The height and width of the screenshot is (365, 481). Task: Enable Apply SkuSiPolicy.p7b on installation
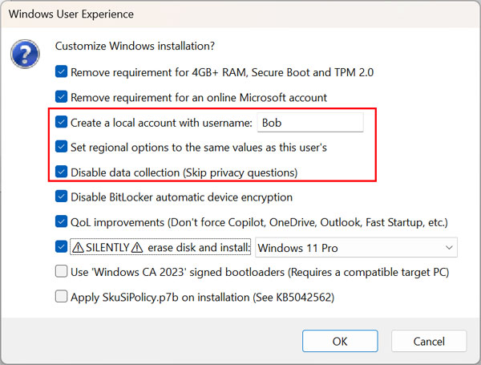point(62,297)
